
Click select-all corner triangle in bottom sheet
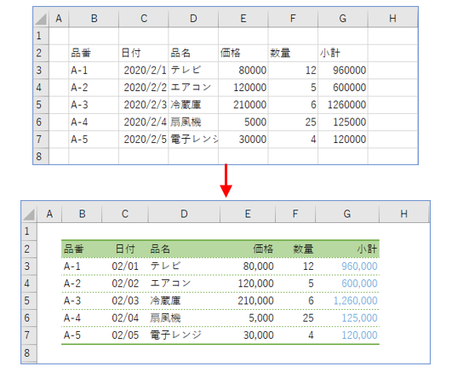tap(29, 214)
